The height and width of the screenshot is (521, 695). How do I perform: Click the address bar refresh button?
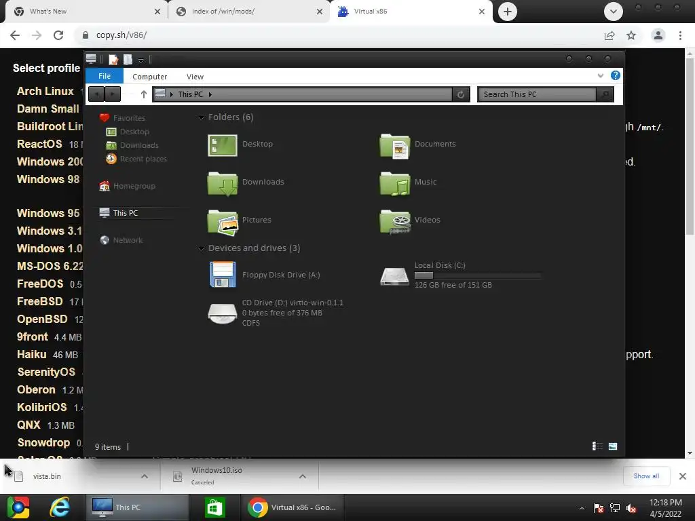pos(461,94)
